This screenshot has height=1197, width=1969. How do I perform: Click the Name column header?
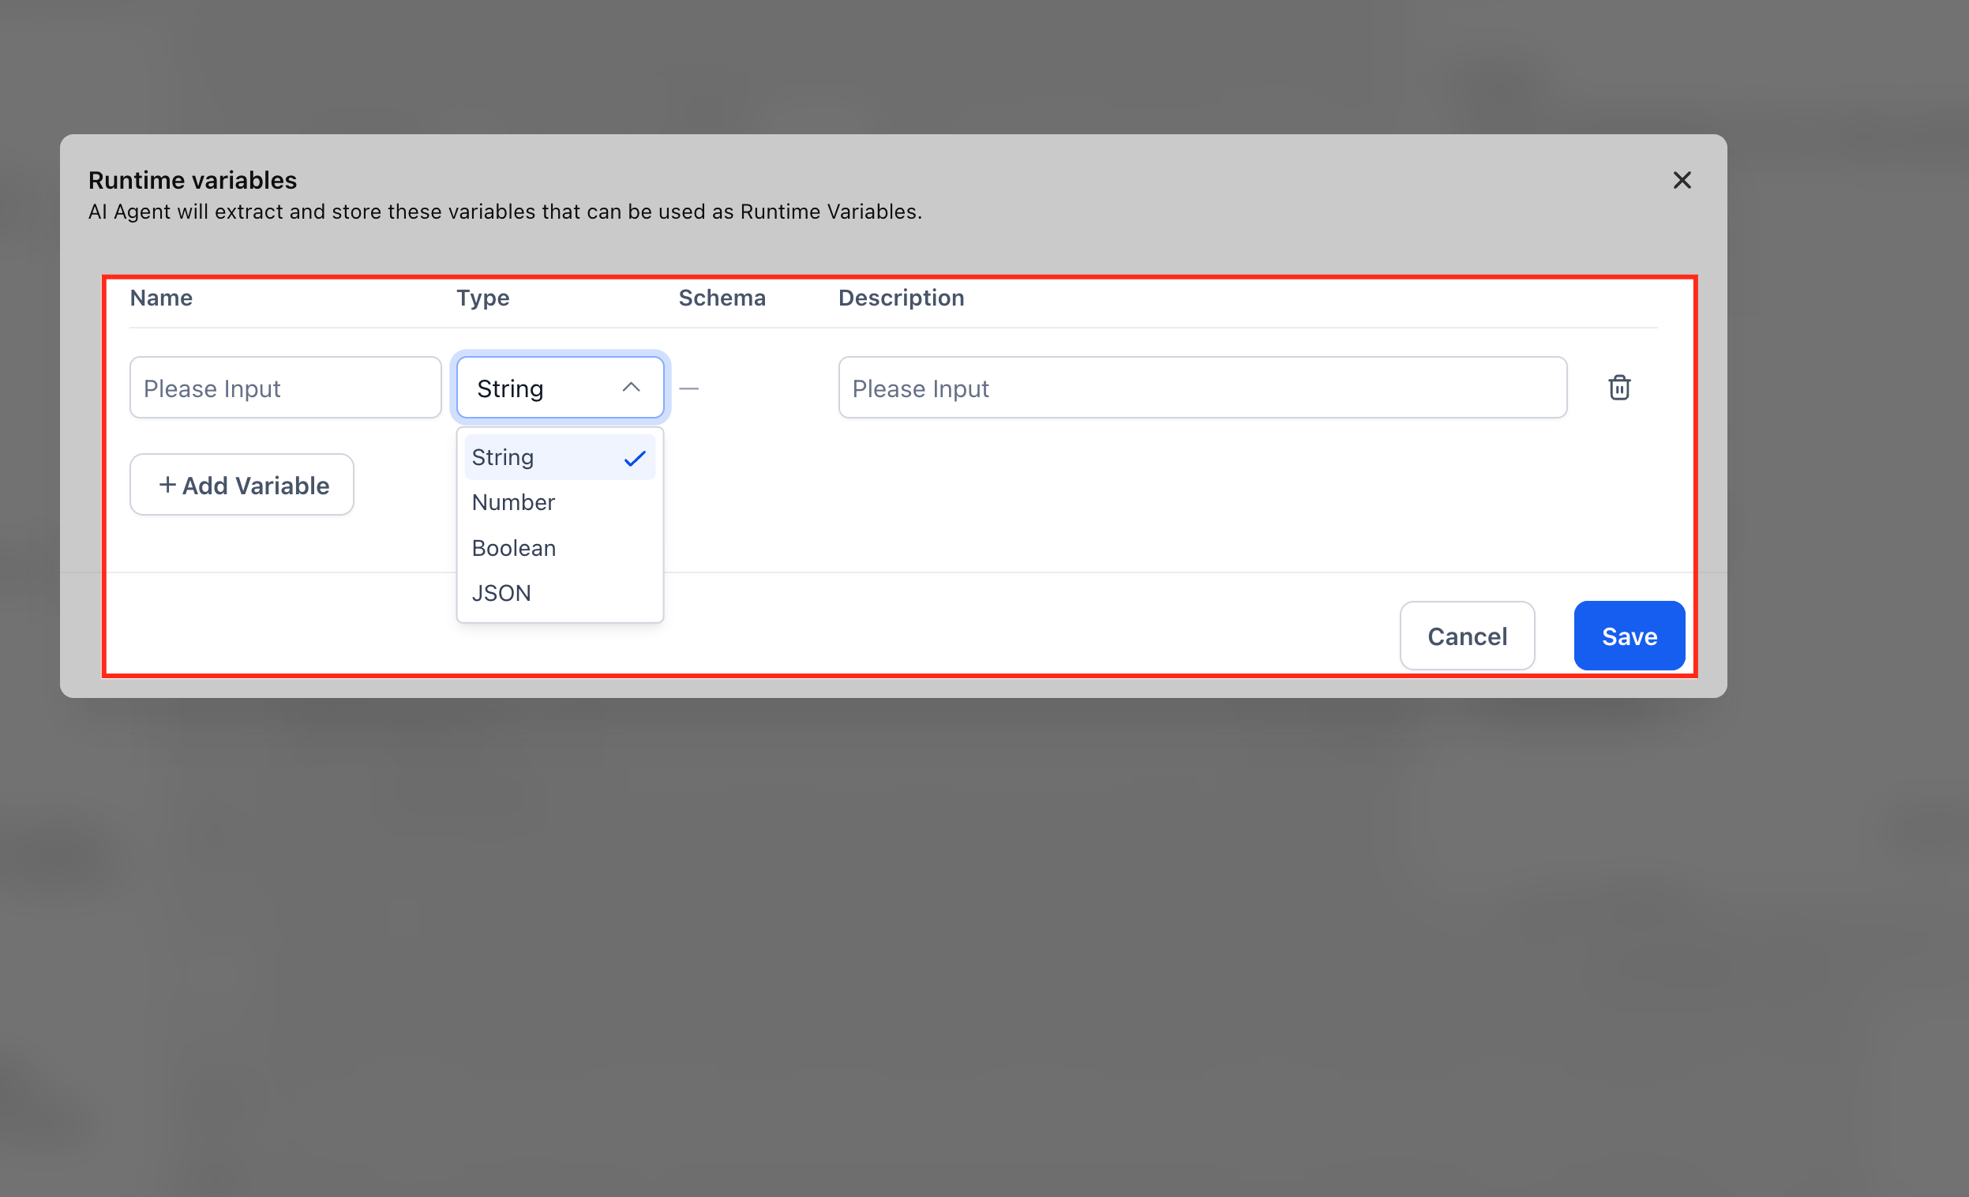point(161,298)
